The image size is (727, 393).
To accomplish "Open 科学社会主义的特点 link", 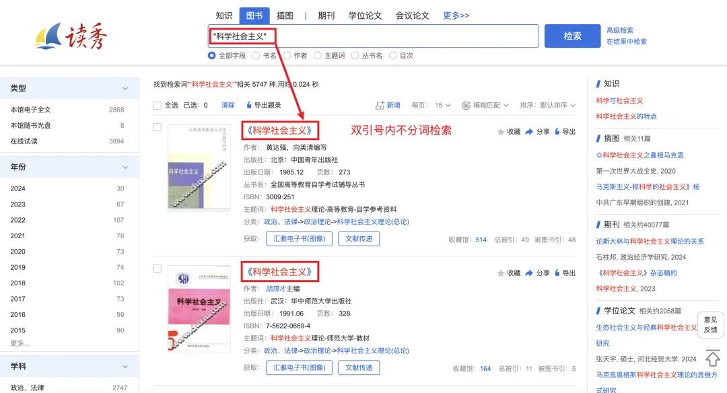I will [627, 116].
